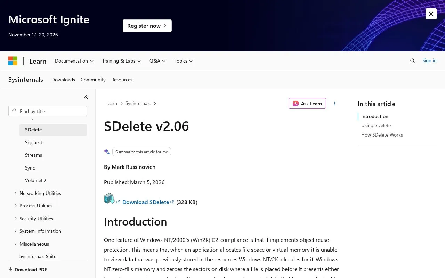Click the Download PDF arrow icon
The height and width of the screenshot is (278, 445).
pyautogui.click(x=10, y=270)
